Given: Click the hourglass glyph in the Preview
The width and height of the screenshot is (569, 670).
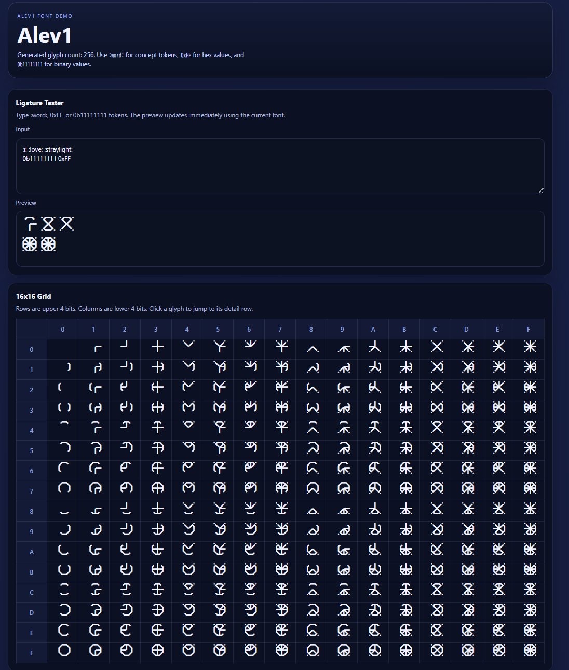Looking at the screenshot, I should (48, 224).
